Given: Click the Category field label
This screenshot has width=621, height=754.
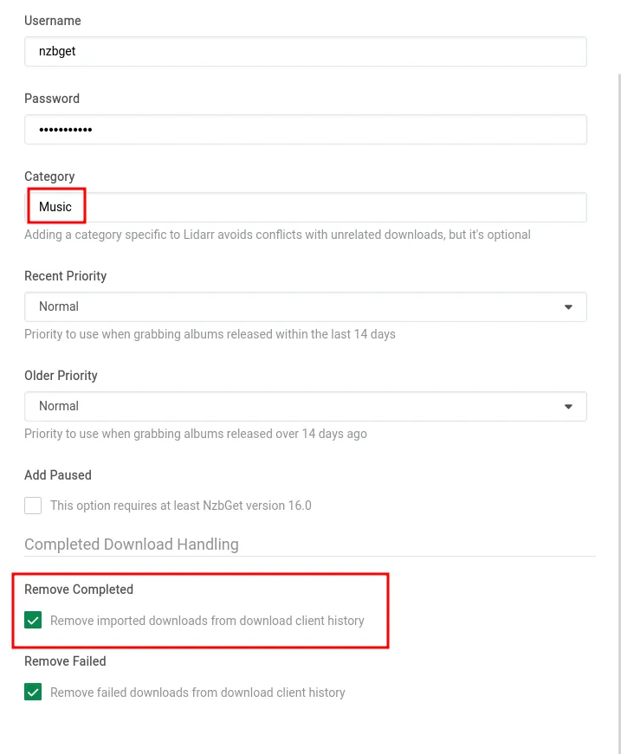Looking at the screenshot, I should point(49,177).
